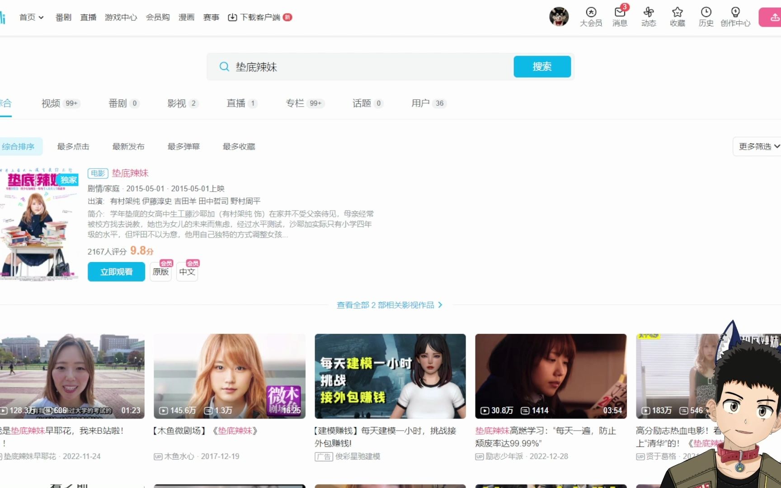Click the magnifier icon in the search box

[224, 67]
